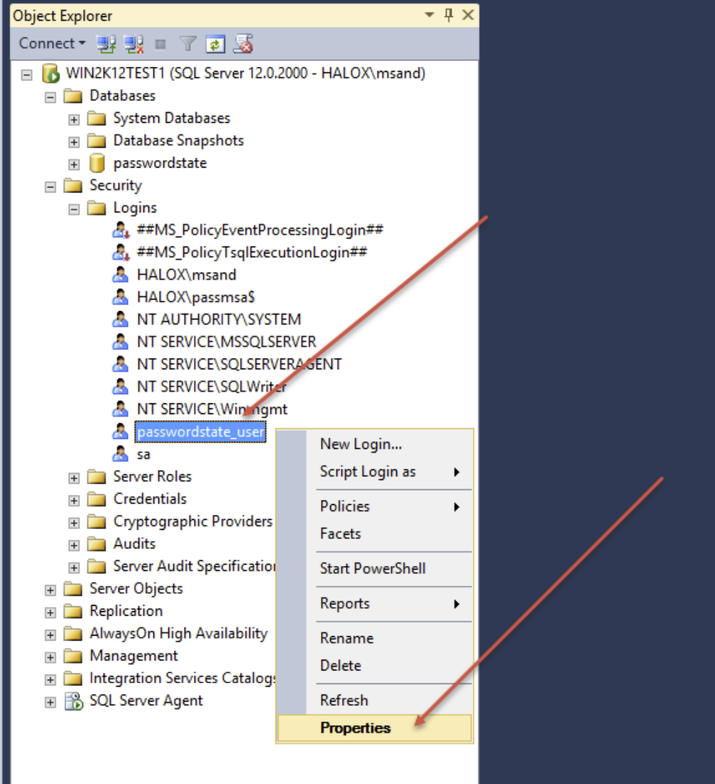This screenshot has height=784, width=715.
Task: Expand the passwordstate database node
Action: [74, 165]
